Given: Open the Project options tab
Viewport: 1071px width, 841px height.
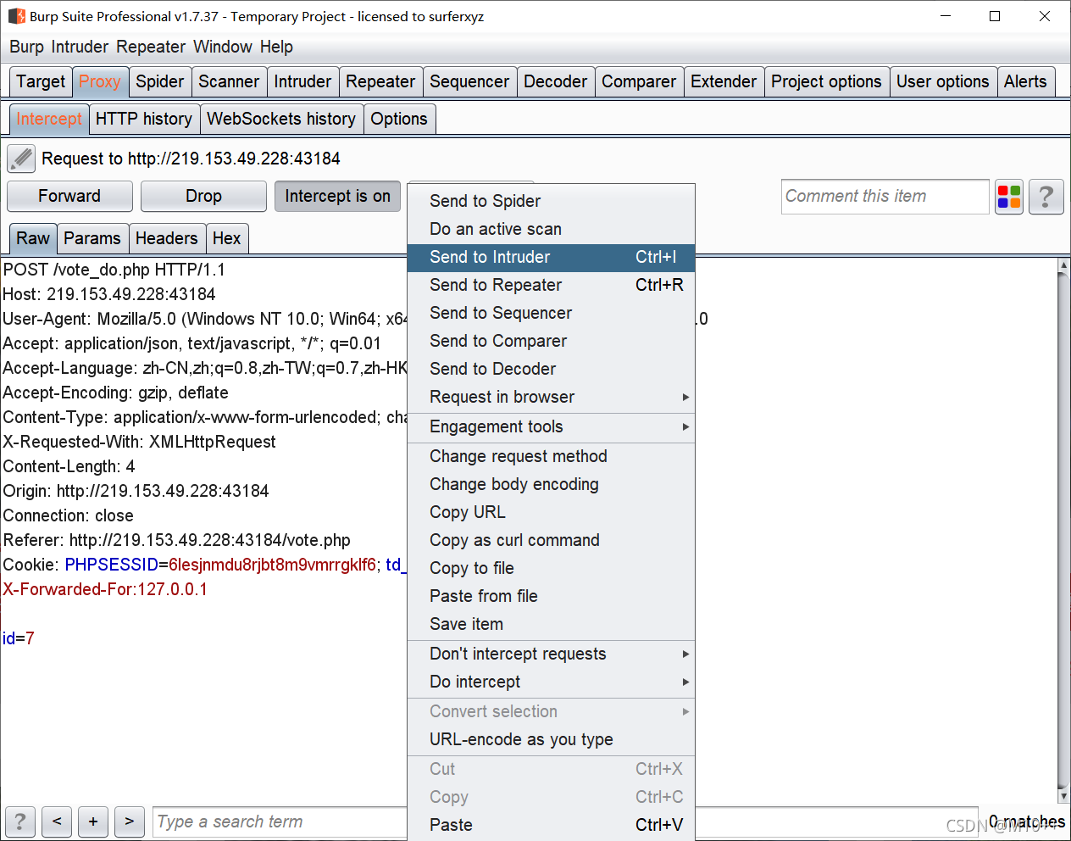Looking at the screenshot, I should tap(826, 81).
